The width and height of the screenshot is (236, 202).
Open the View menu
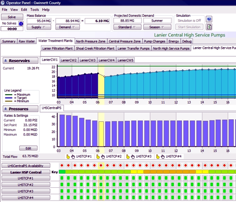pyautogui.click(x=14, y=10)
